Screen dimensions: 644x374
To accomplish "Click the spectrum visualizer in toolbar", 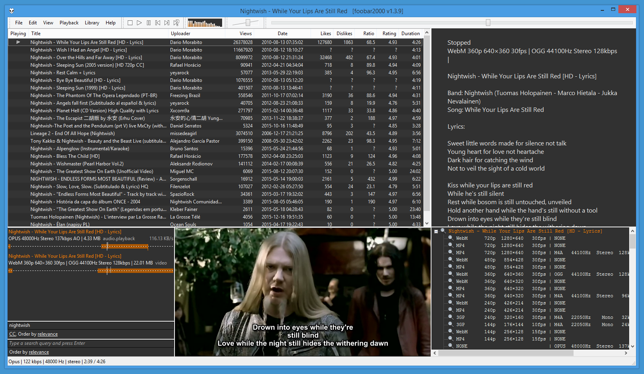I will click(205, 23).
